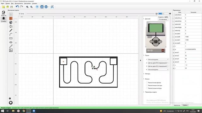This screenshot has height=113, width=202.
Task: Zoom out with the magnifier minus icon
Action: coord(31,7)
